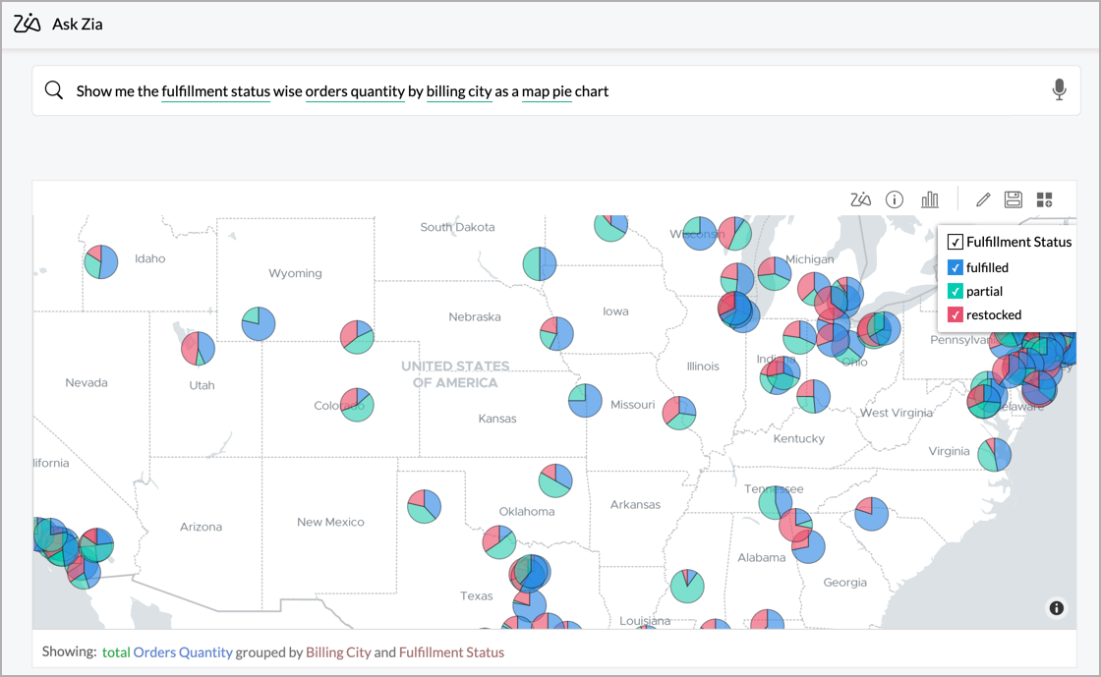Toggle the partial legend checkbox
The image size is (1101, 677).
pyautogui.click(x=955, y=291)
